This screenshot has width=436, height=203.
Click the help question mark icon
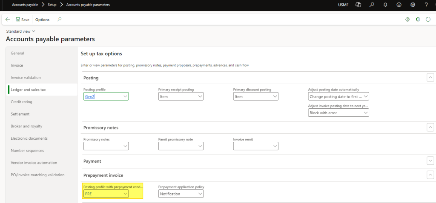[426, 5]
